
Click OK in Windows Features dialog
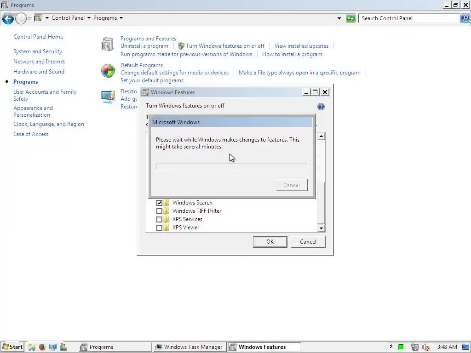click(270, 242)
